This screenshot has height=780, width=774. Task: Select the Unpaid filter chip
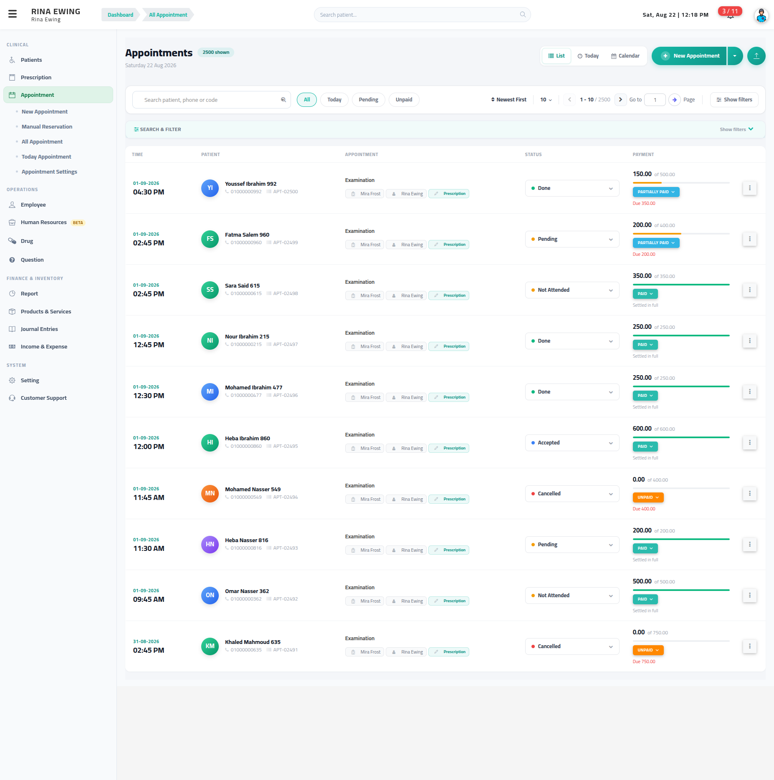[x=404, y=100]
